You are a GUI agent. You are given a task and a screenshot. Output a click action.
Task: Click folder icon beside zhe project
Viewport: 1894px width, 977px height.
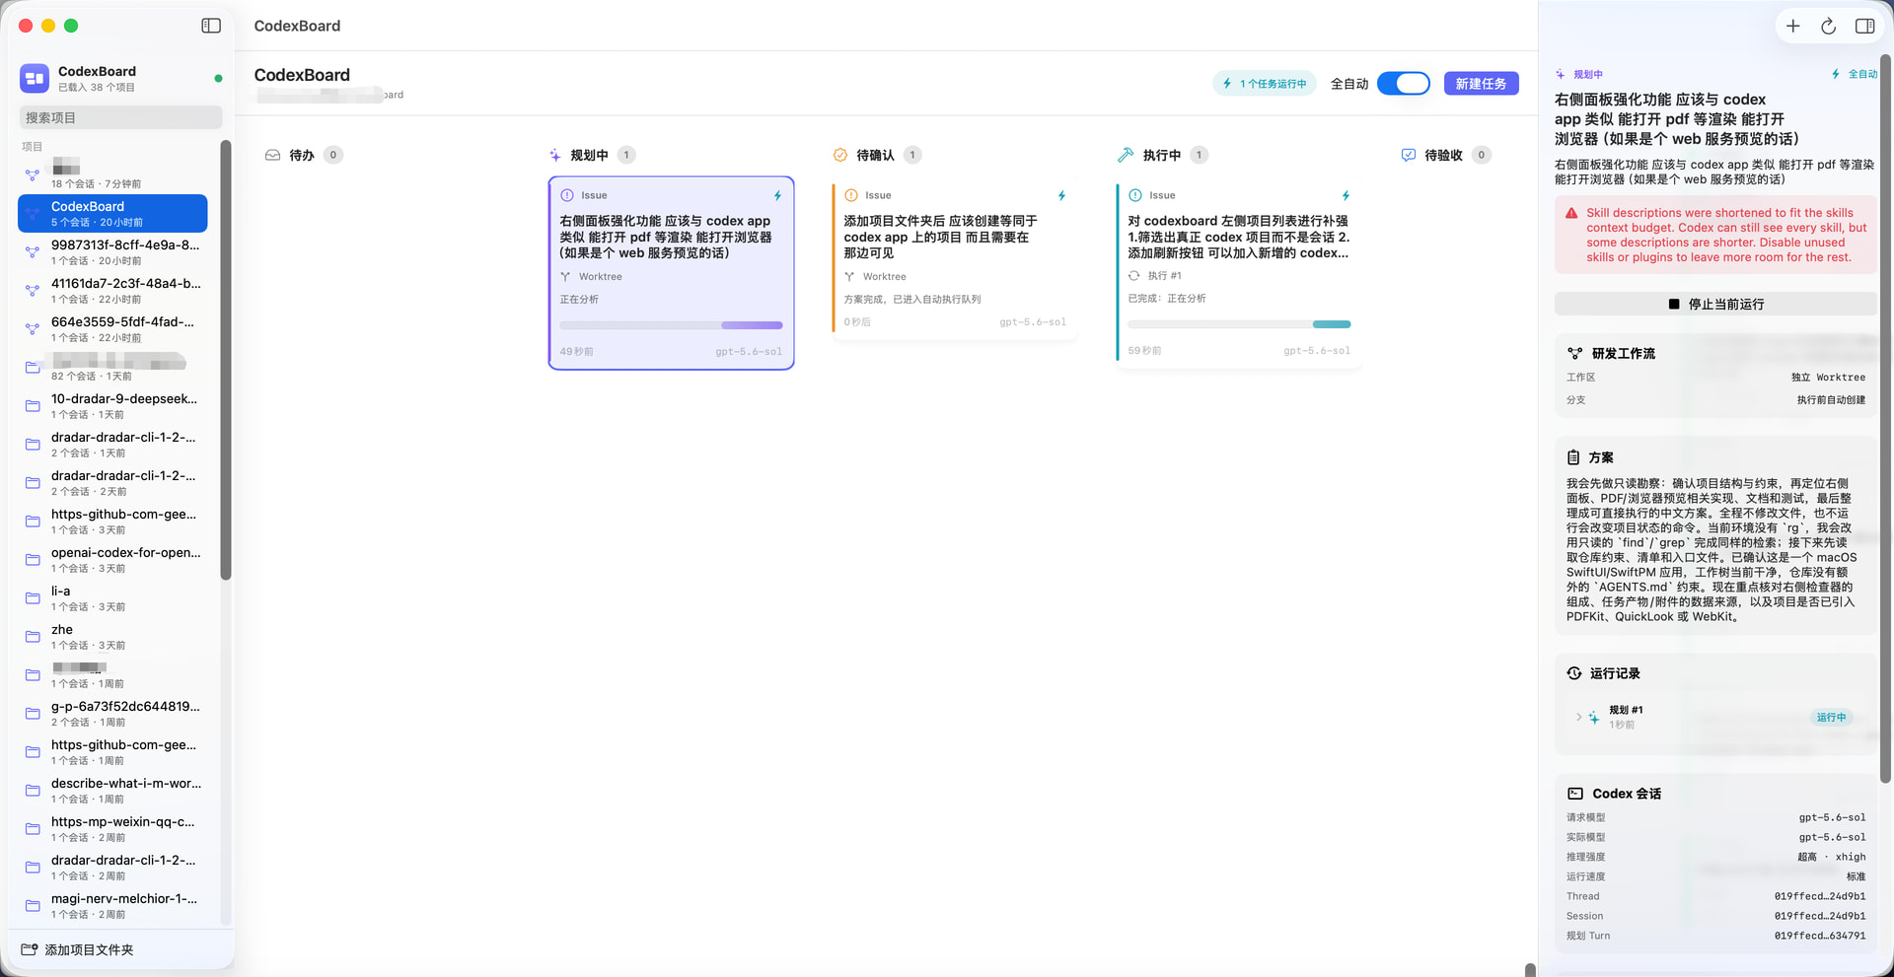(33, 637)
